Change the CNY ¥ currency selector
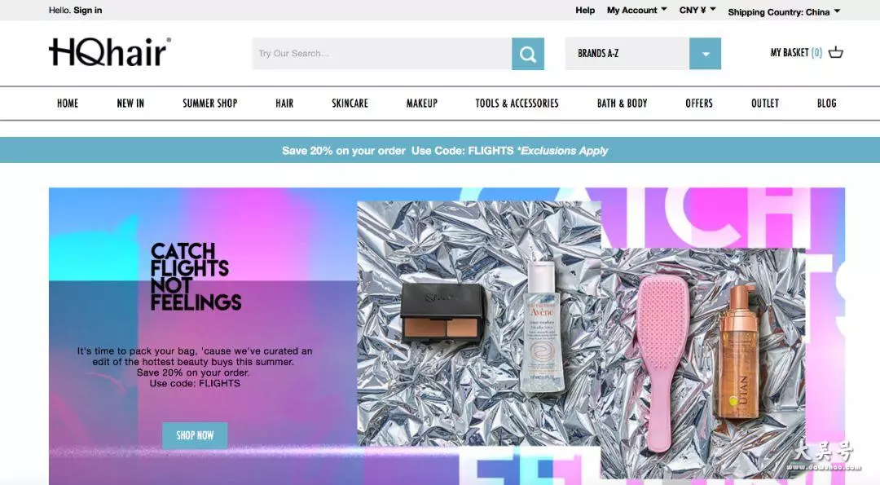 click(x=697, y=10)
